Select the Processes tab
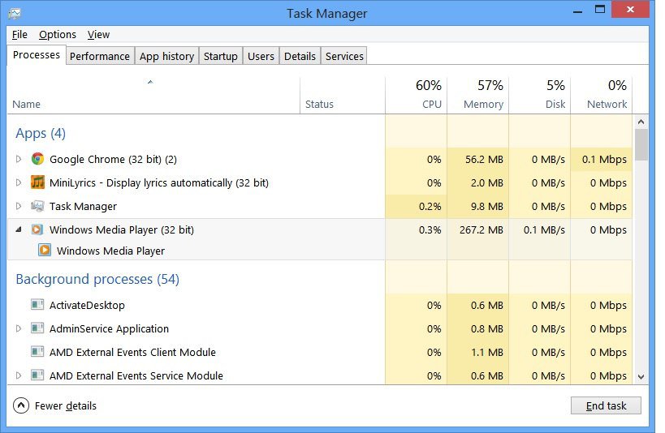 coord(37,55)
